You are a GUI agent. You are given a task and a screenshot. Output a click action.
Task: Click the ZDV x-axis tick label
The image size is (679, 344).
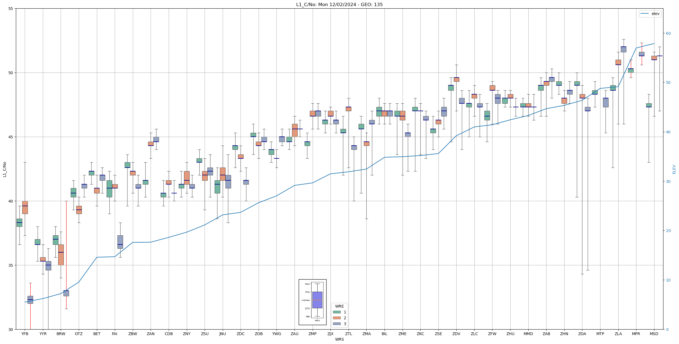pos(456,334)
